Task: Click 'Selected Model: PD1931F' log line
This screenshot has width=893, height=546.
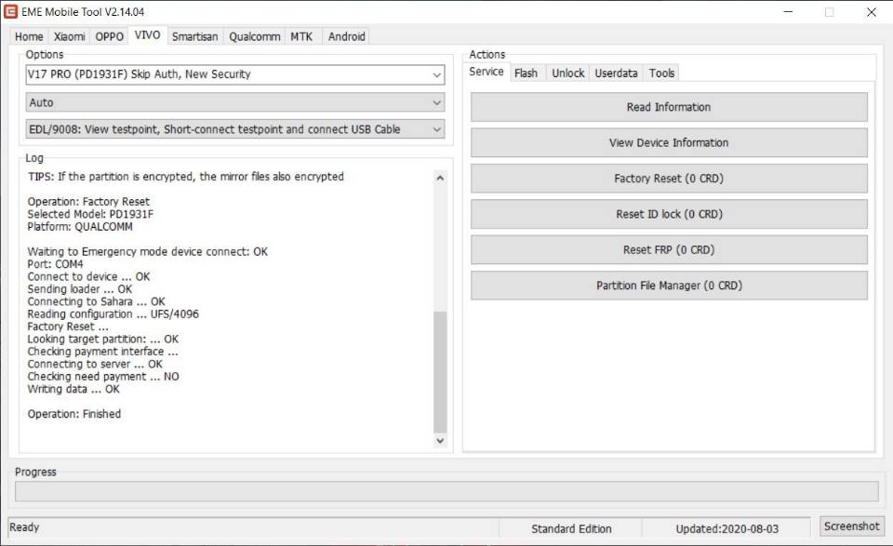Action: 90,214
